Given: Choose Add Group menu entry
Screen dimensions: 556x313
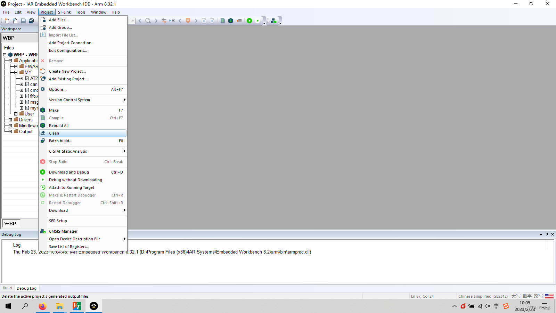Looking at the screenshot, I should click(x=83, y=27).
